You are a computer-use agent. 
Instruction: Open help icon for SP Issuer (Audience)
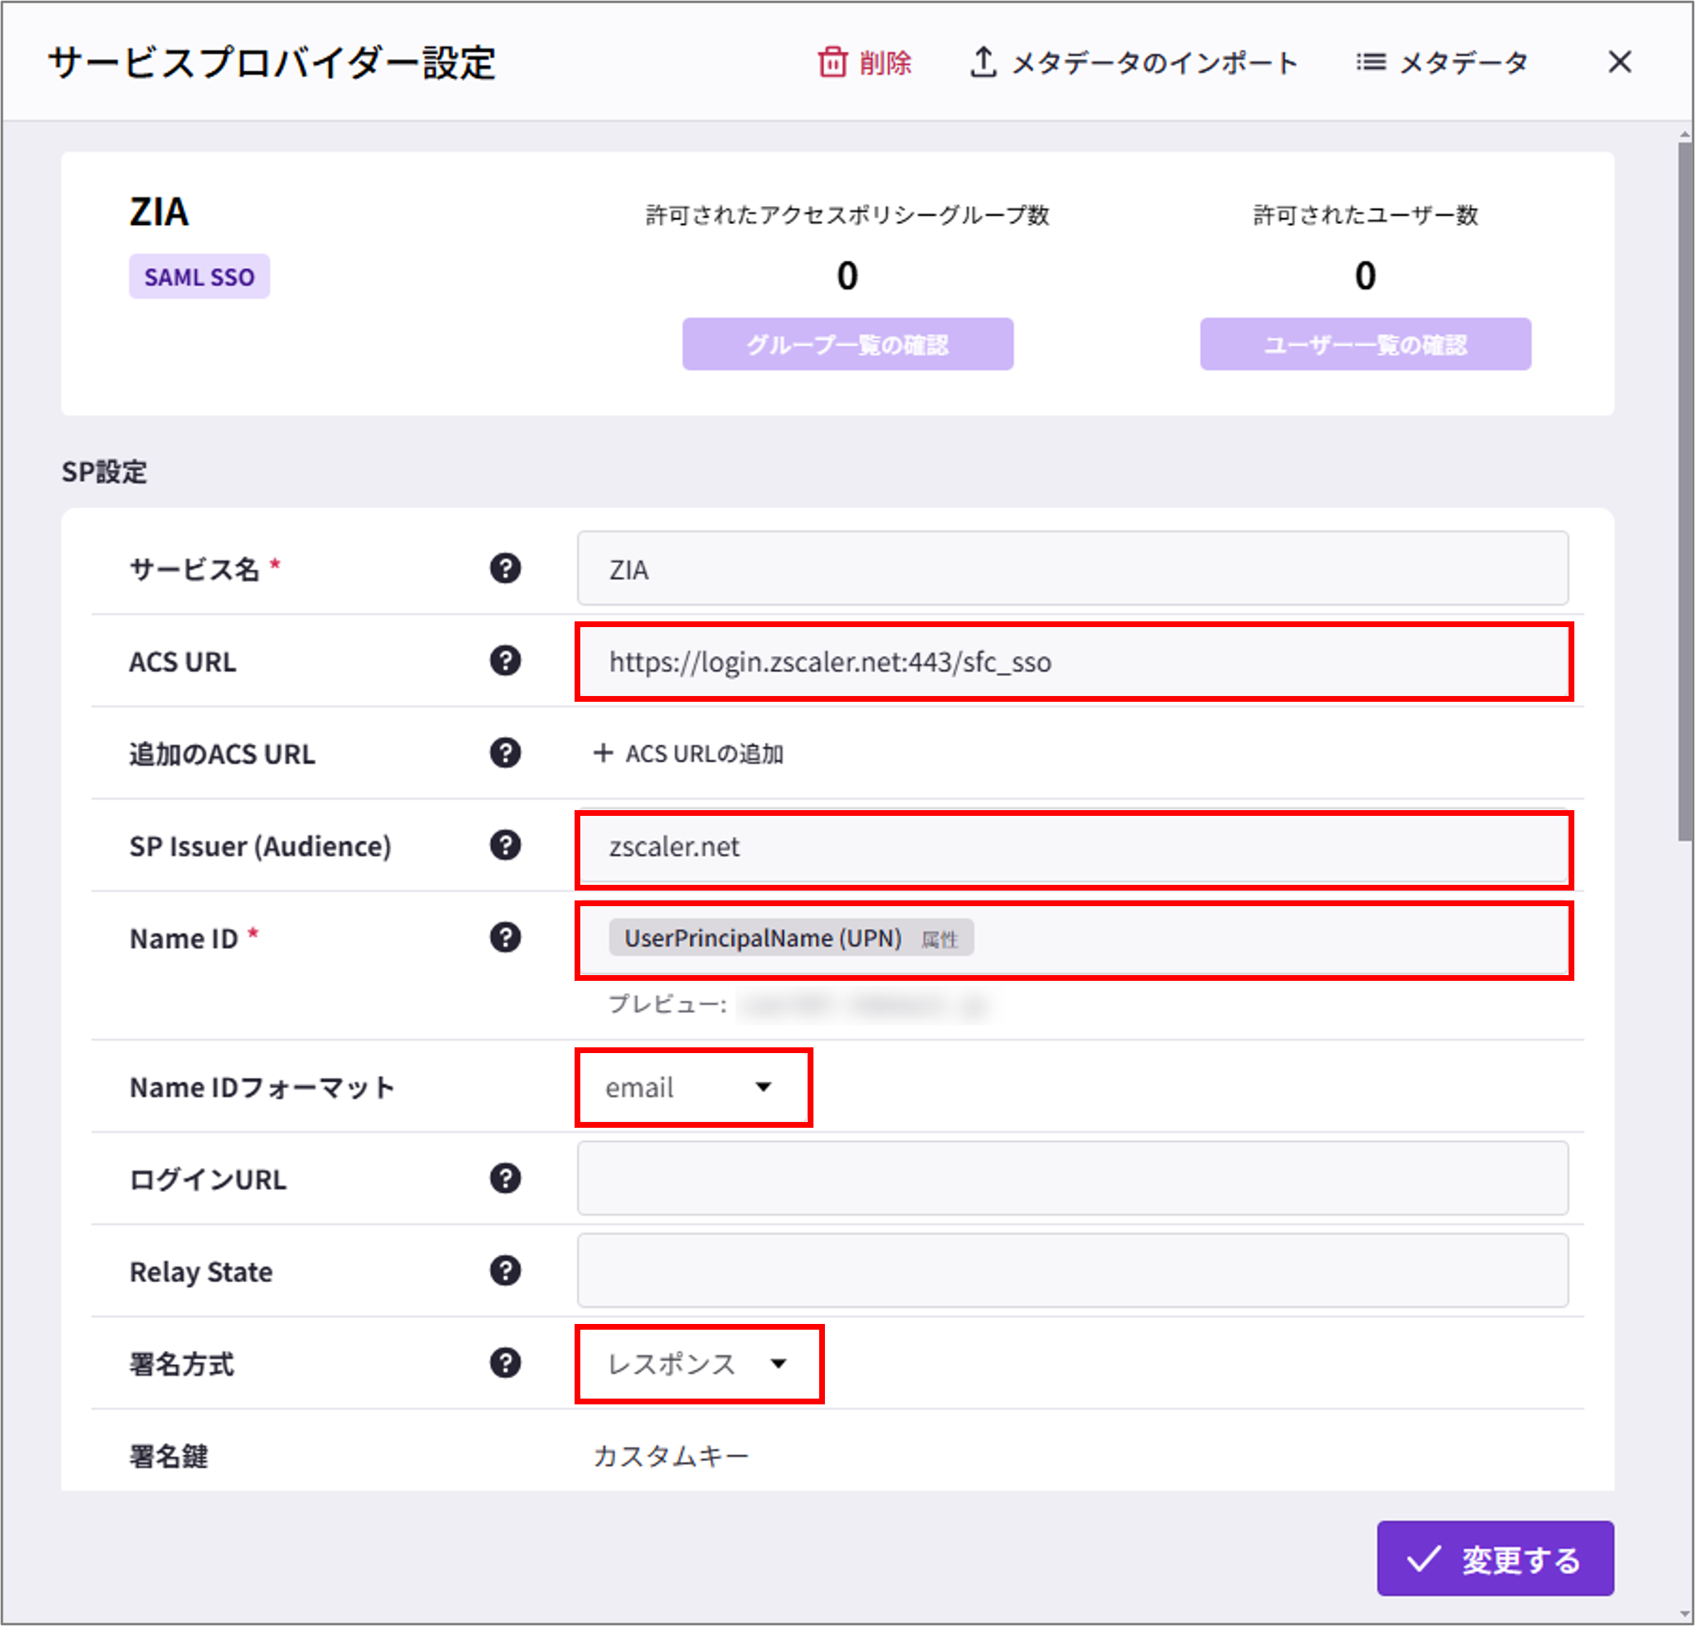[x=505, y=845]
